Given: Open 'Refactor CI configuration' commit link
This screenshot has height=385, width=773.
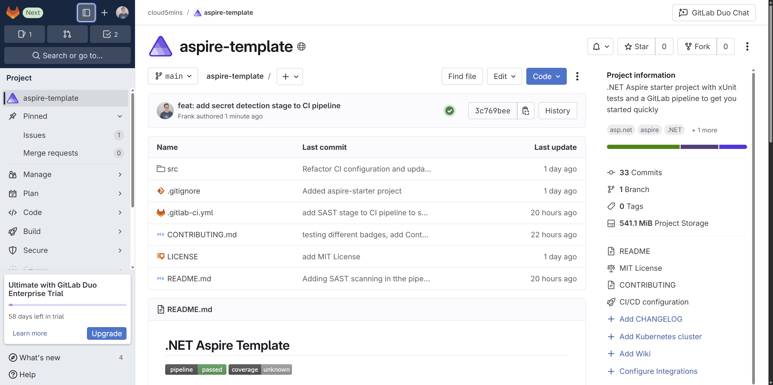Looking at the screenshot, I should (x=367, y=169).
